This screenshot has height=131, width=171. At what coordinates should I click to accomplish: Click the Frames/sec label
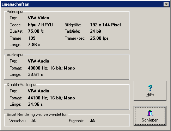75,38
